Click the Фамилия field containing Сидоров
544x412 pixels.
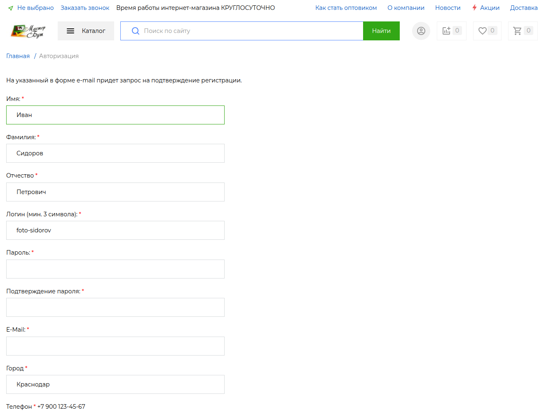(x=115, y=153)
